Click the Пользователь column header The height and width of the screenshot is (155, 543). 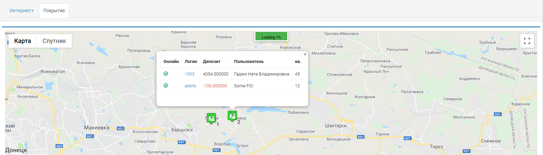(x=249, y=62)
